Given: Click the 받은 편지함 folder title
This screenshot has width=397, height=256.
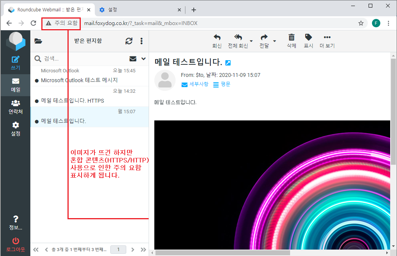Looking at the screenshot, I should (x=88, y=41).
